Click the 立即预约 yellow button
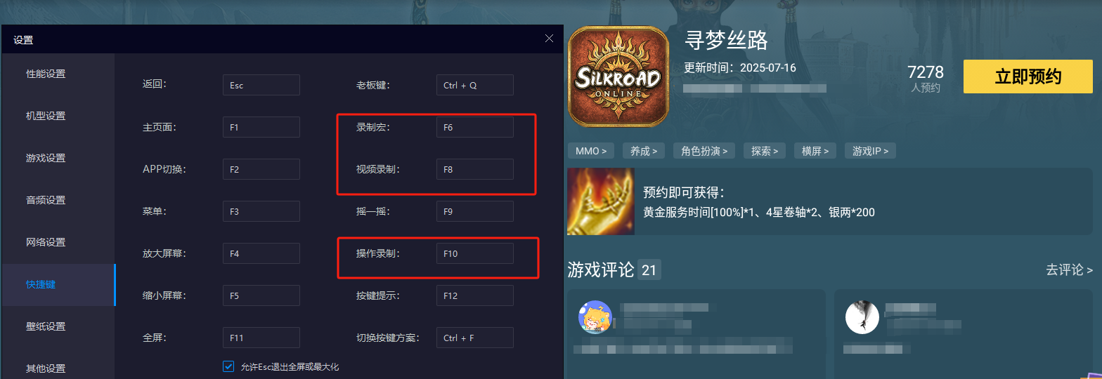Image resolution: width=1102 pixels, height=379 pixels. [1028, 77]
